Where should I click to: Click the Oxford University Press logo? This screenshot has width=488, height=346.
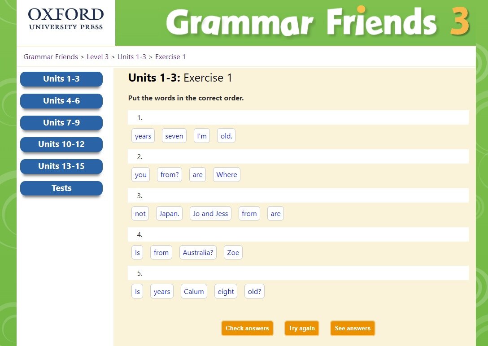click(x=65, y=19)
